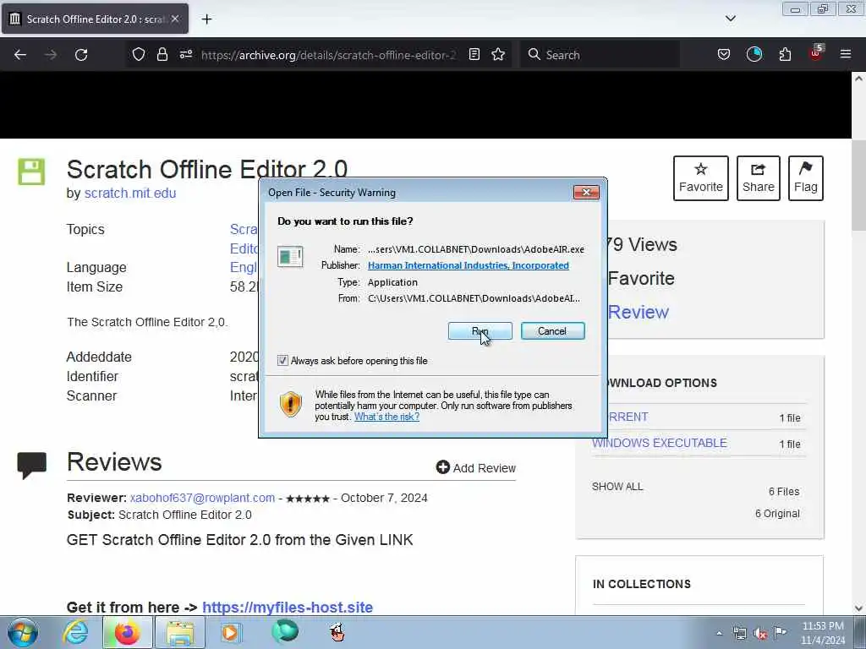The height and width of the screenshot is (649, 866).
Task: Click the tracking protection shield icon
Action: point(139,54)
